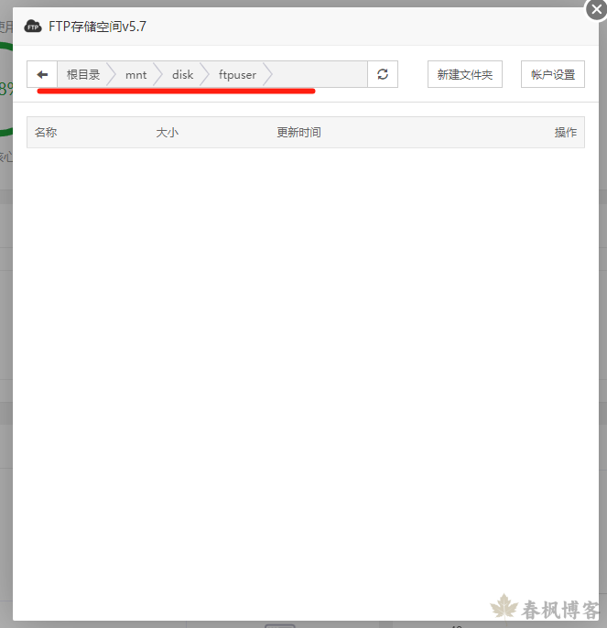Open 帐户设置 account settings
The width and height of the screenshot is (607, 628).
click(553, 74)
